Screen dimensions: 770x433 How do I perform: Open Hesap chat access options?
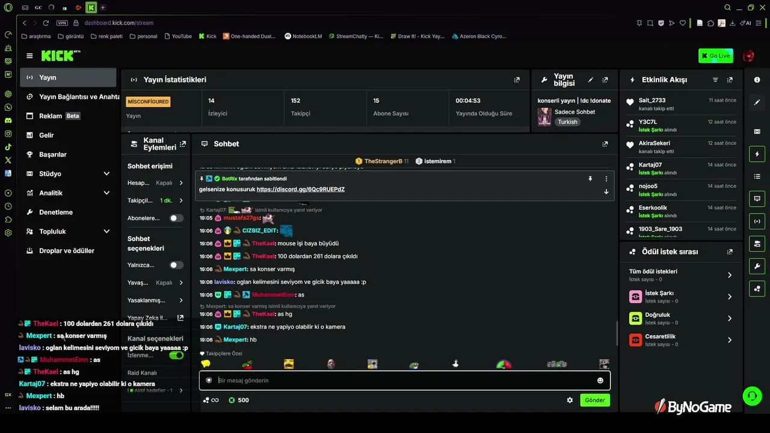click(155, 183)
